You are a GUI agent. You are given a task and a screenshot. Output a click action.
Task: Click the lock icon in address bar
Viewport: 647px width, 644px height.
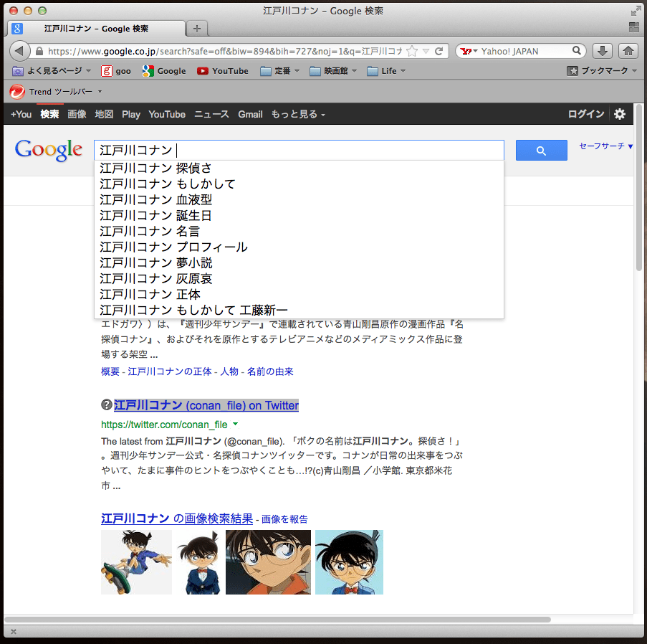[x=39, y=51]
